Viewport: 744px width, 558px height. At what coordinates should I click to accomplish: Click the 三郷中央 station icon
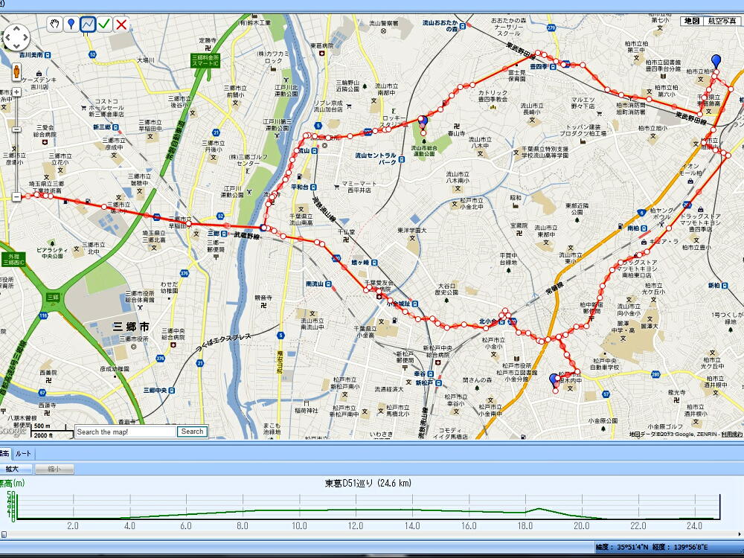171,391
